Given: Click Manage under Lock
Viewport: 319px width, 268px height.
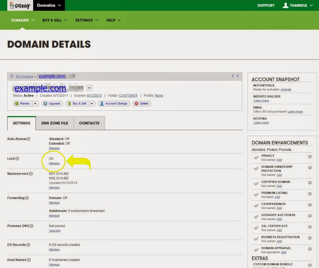Looking at the screenshot, I should (54, 163).
